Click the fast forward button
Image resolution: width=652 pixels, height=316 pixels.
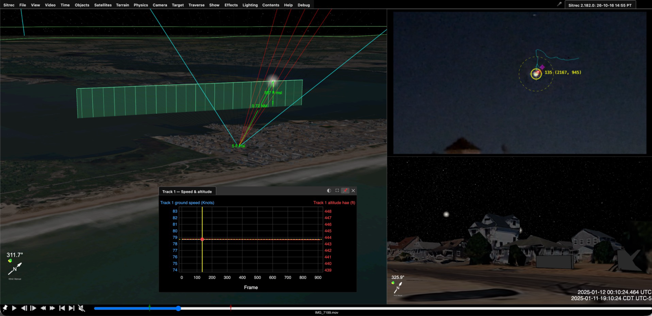[x=52, y=308]
